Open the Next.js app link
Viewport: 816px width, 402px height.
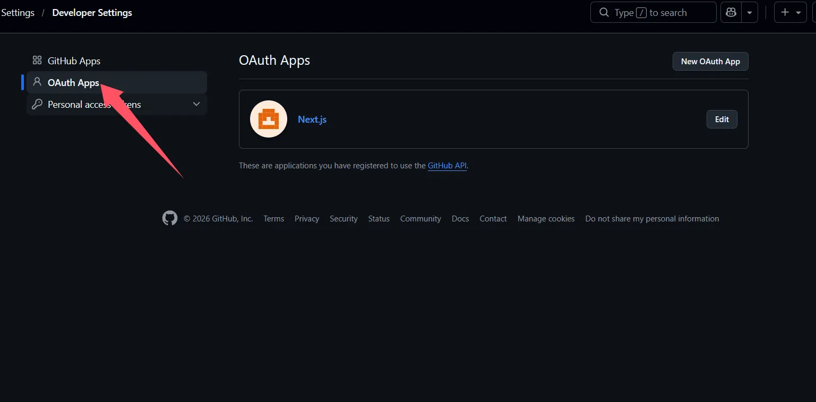click(312, 119)
